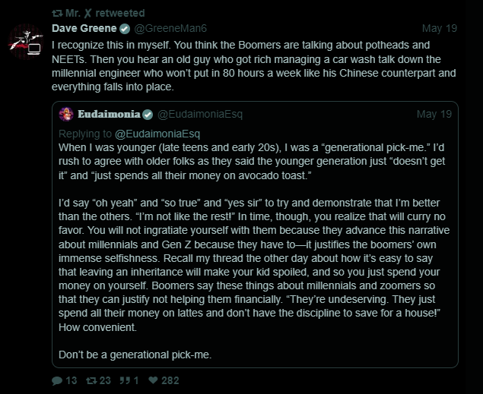Click the 282 likes count
The height and width of the screenshot is (394, 483).
(170, 380)
